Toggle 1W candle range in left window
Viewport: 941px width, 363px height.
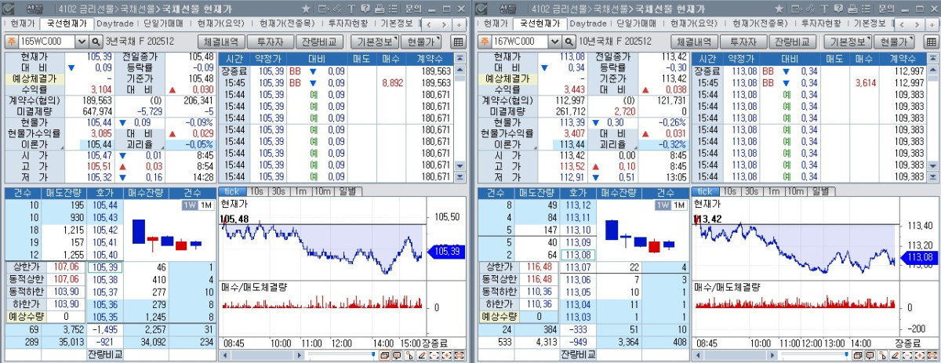(190, 205)
